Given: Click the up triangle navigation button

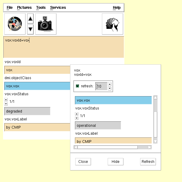Looking at the screenshot, I should (x=30, y=19).
